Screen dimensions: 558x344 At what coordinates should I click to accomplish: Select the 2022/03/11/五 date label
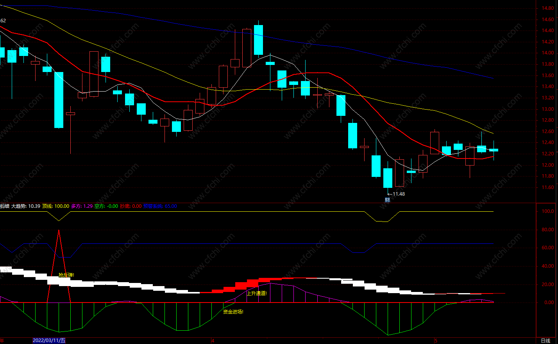(49, 340)
